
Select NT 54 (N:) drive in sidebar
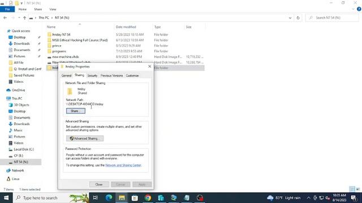pos(21,162)
